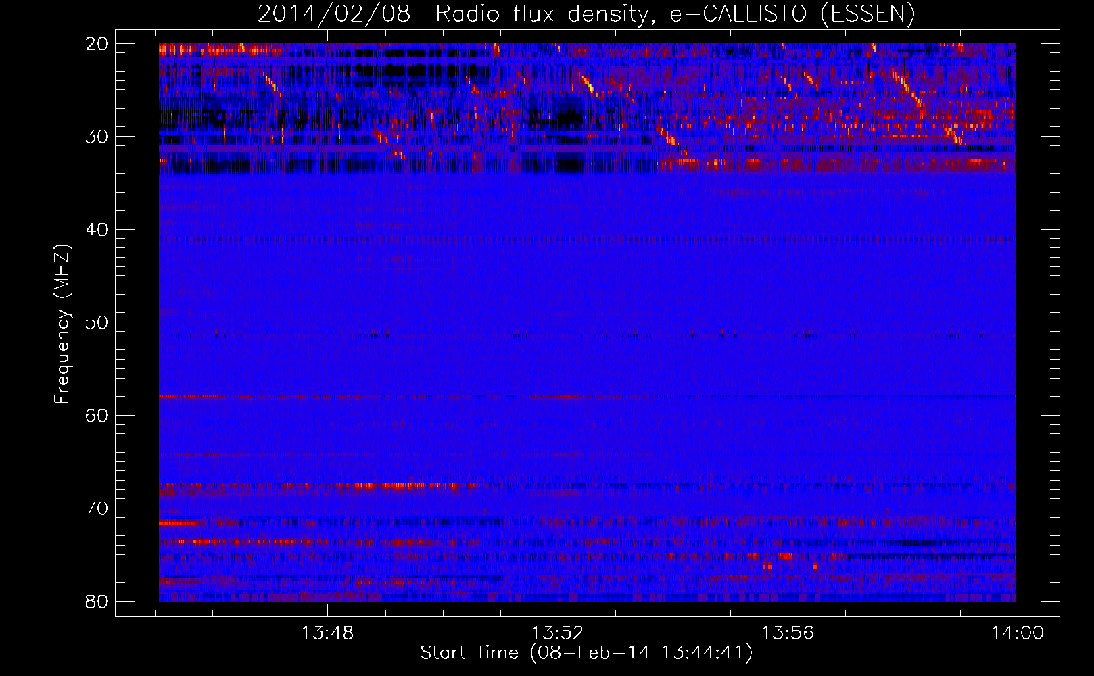Click the 40 frequency tick label
The width and height of the screenshot is (1094, 676).
pos(97,230)
